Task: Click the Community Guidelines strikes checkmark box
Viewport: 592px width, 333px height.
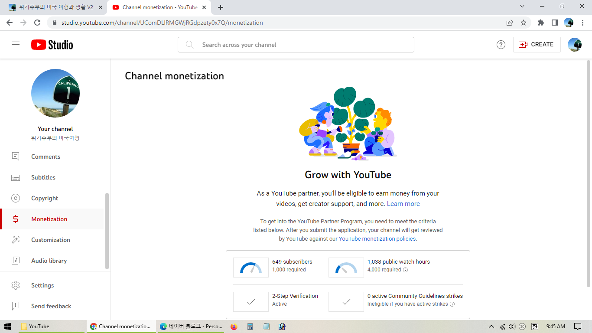Action: click(346, 302)
